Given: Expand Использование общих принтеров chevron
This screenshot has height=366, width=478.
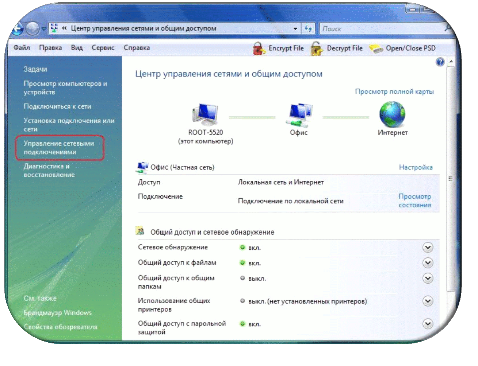Looking at the screenshot, I should coord(428,301).
